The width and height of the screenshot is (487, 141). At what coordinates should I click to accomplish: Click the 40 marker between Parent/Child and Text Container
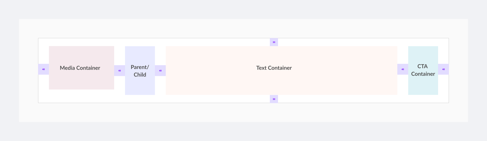point(160,70)
